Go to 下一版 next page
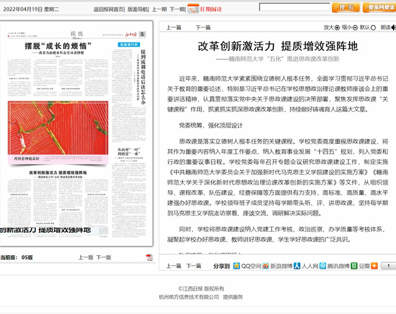 coord(103,258)
